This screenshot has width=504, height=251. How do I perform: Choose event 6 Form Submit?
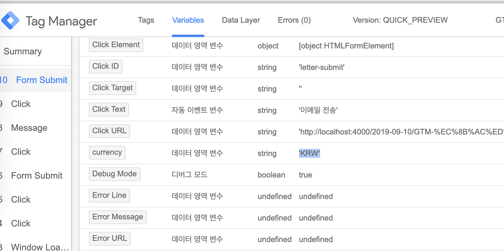tap(36, 176)
